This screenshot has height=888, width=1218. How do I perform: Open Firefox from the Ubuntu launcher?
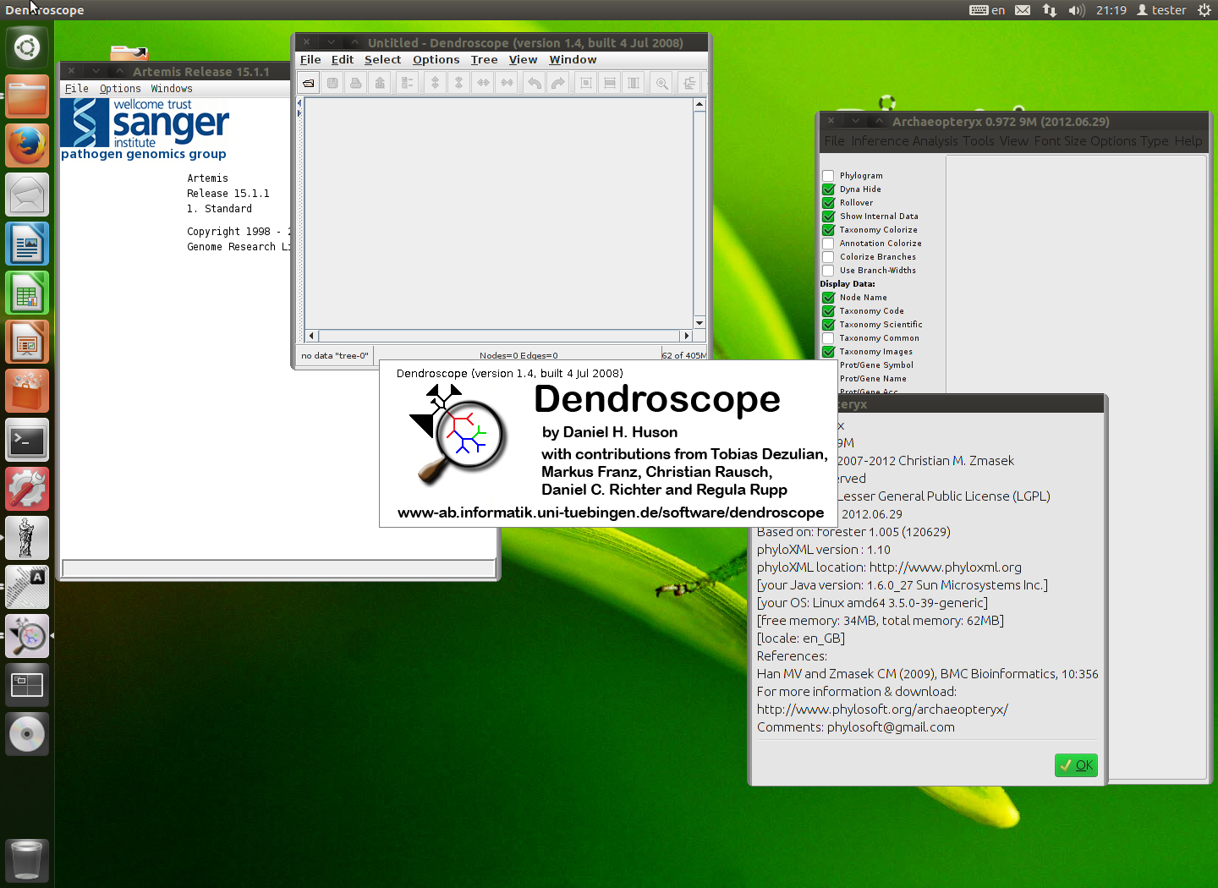[x=27, y=145]
